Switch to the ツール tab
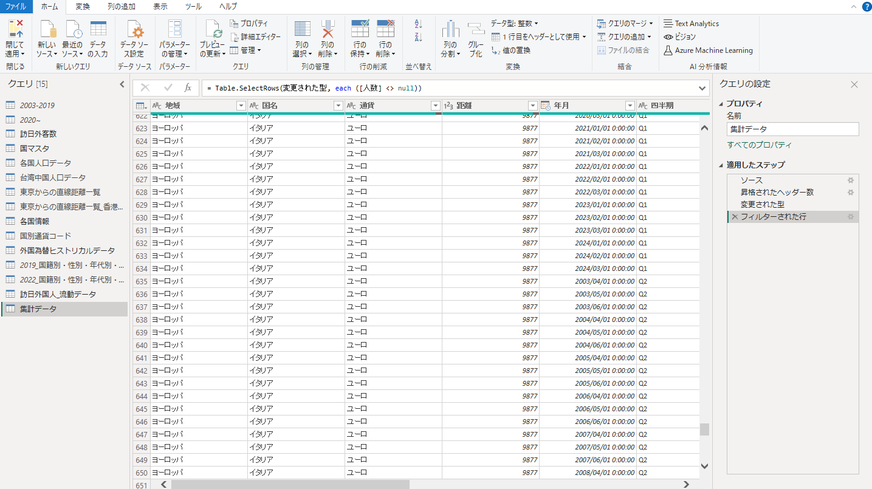 193,7
